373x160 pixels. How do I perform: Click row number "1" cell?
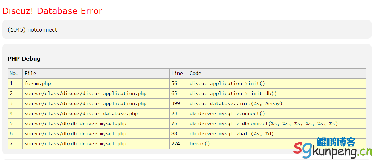click(x=15, y=84)
